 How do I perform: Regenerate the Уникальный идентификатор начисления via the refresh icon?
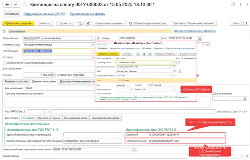click(134, 150)
